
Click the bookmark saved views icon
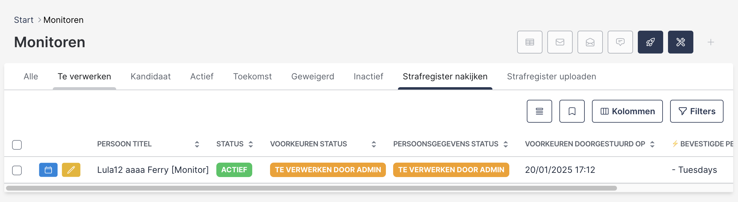572,111
